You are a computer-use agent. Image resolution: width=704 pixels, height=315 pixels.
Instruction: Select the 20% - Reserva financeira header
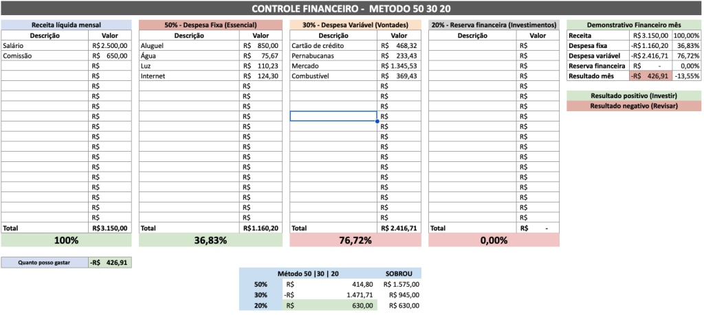click(x=493, y=25)
